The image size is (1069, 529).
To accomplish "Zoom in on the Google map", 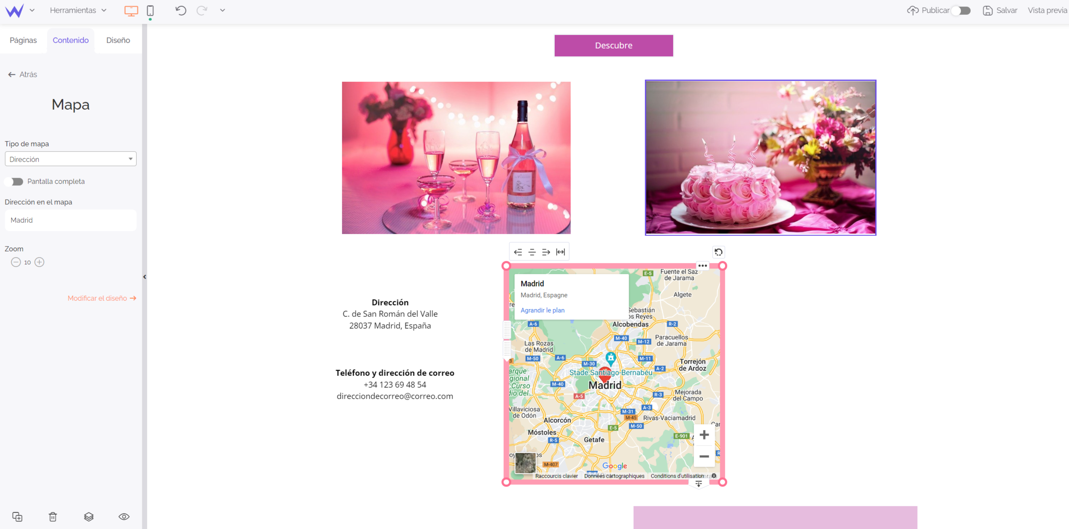I will [704, 435].
